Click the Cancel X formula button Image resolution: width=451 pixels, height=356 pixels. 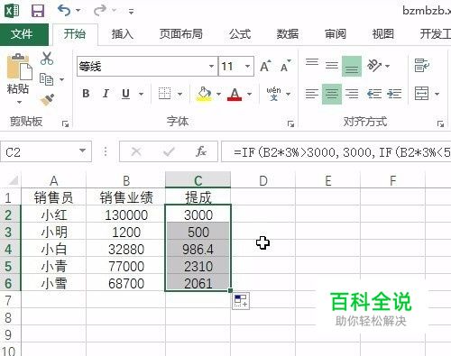[x=136, y=151]
